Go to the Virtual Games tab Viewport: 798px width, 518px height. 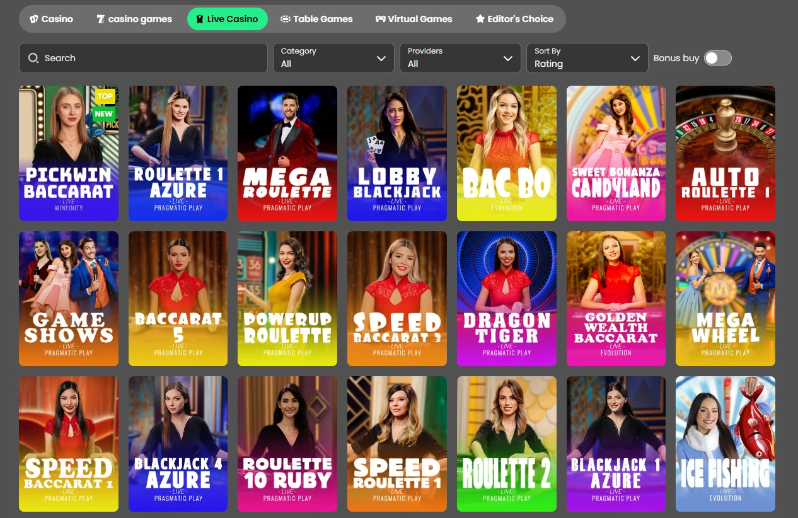click(413, 19)
